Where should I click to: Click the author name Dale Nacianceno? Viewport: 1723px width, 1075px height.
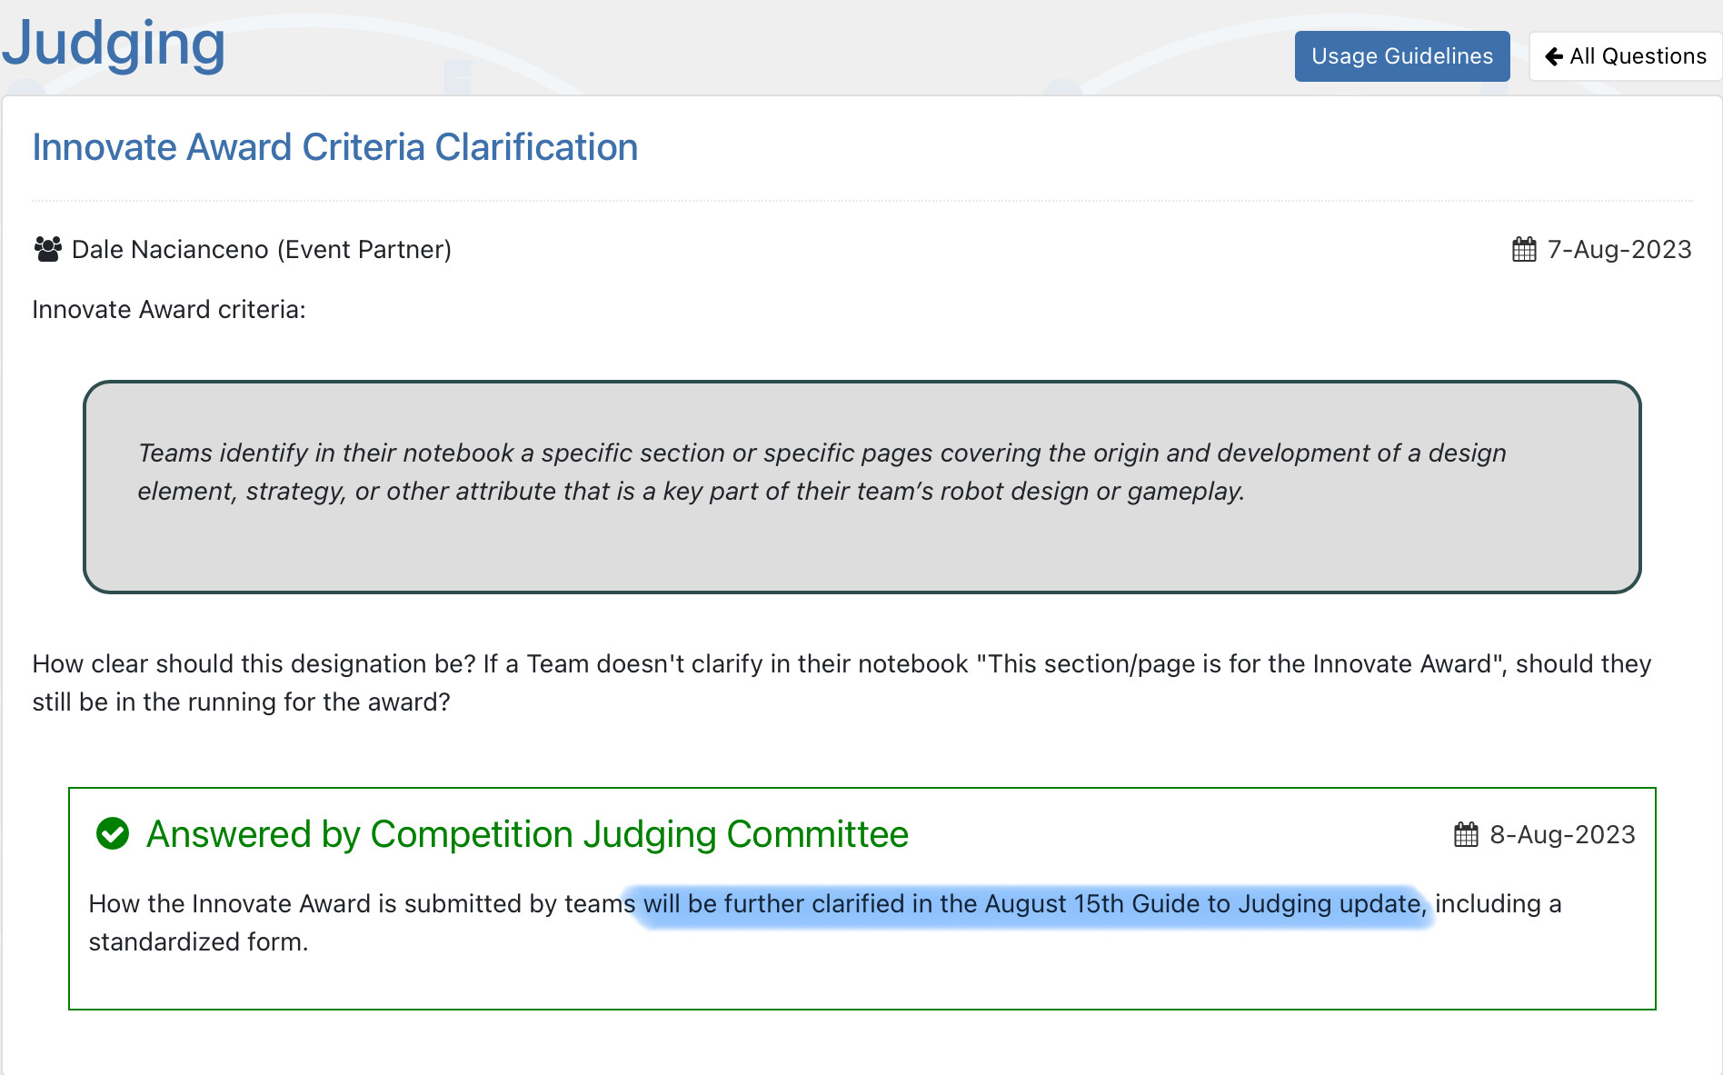pos(170,250)
